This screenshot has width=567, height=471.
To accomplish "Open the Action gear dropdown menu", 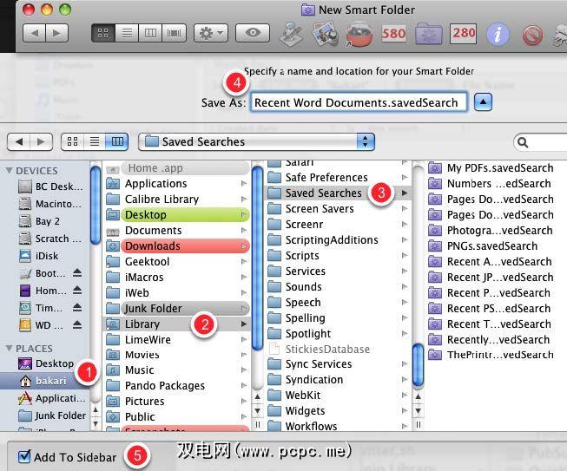I will pyautogui.click(x=210, y=33).
